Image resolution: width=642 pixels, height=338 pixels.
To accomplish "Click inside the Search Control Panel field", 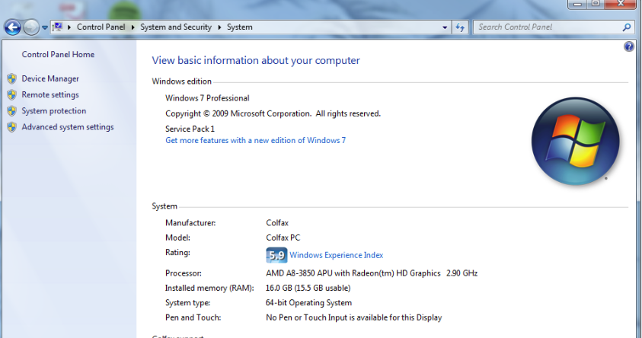I will tap(545, 27).
